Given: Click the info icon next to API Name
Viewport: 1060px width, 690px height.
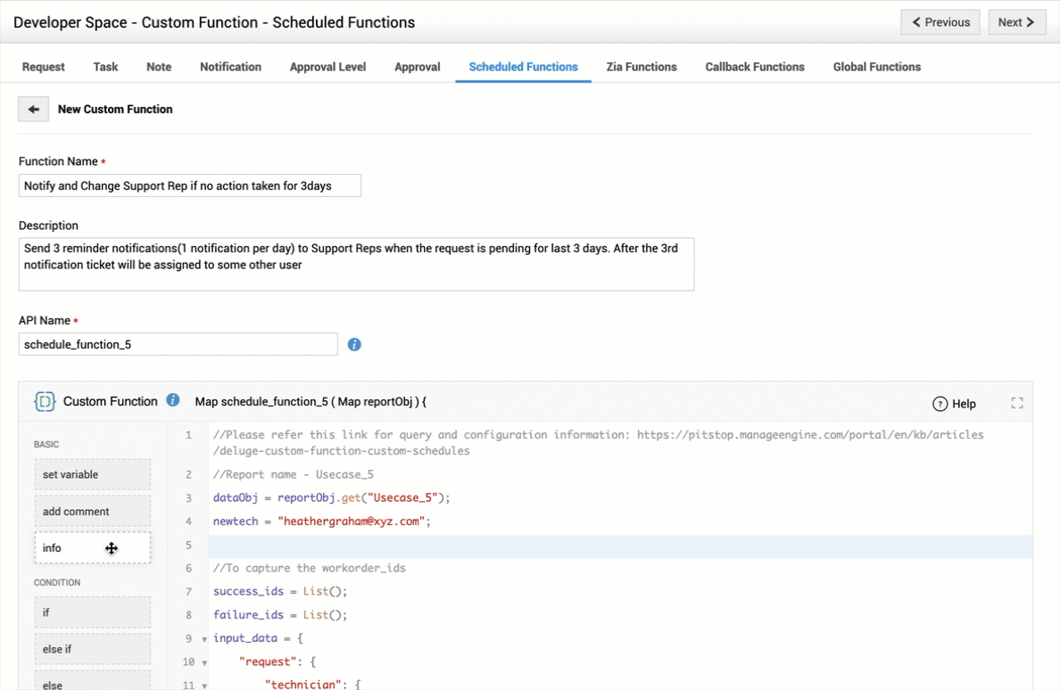Looking at the screenshot, I should pyautogui.click(x=354, y=344).
